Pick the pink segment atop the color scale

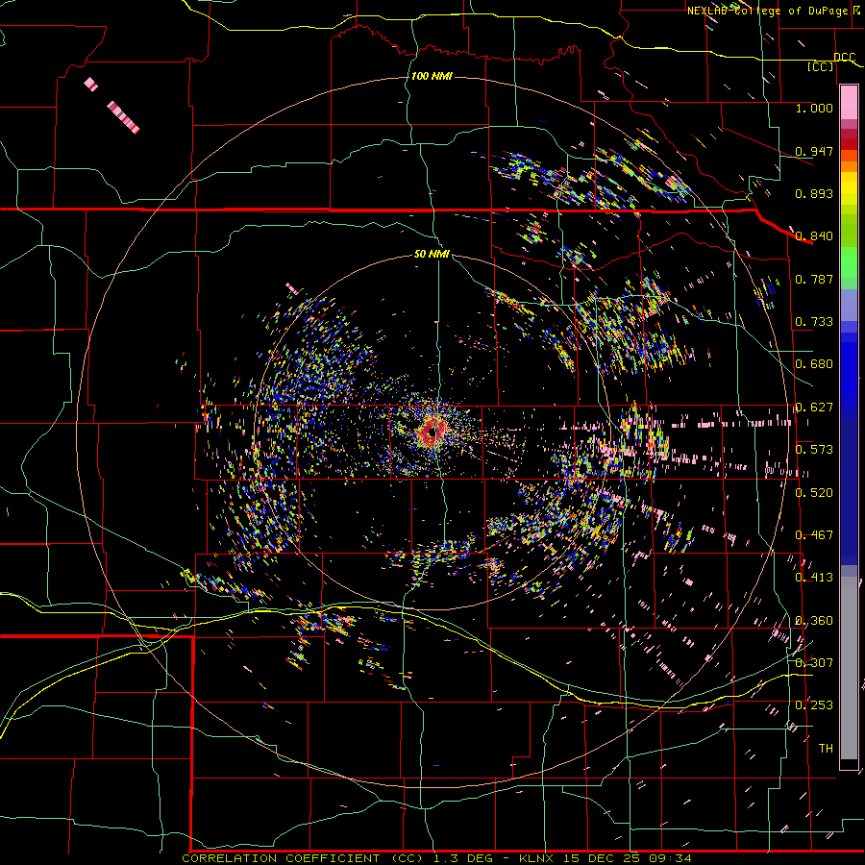(x=849, y=102)
